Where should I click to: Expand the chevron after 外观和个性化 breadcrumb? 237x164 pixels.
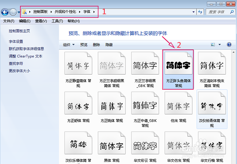click(x=79, y=12)
